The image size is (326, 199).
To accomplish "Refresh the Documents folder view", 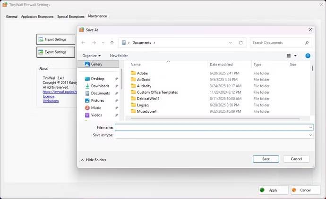I will pyautogui.click(x=241, y=43).
